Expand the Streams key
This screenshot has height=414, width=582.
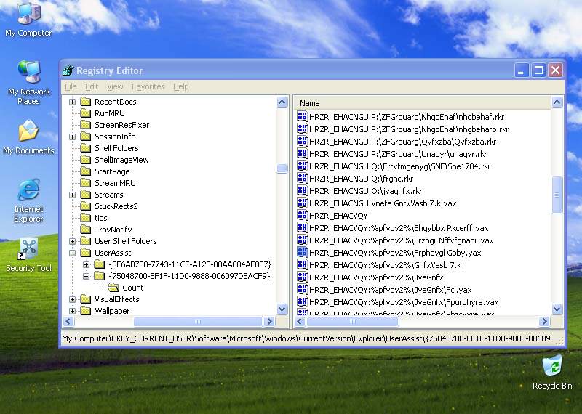[72, 195]
